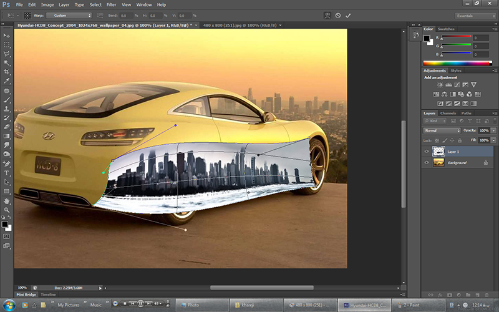
Task: Add a Curves adjustment
Action: (x=457, y=85)
